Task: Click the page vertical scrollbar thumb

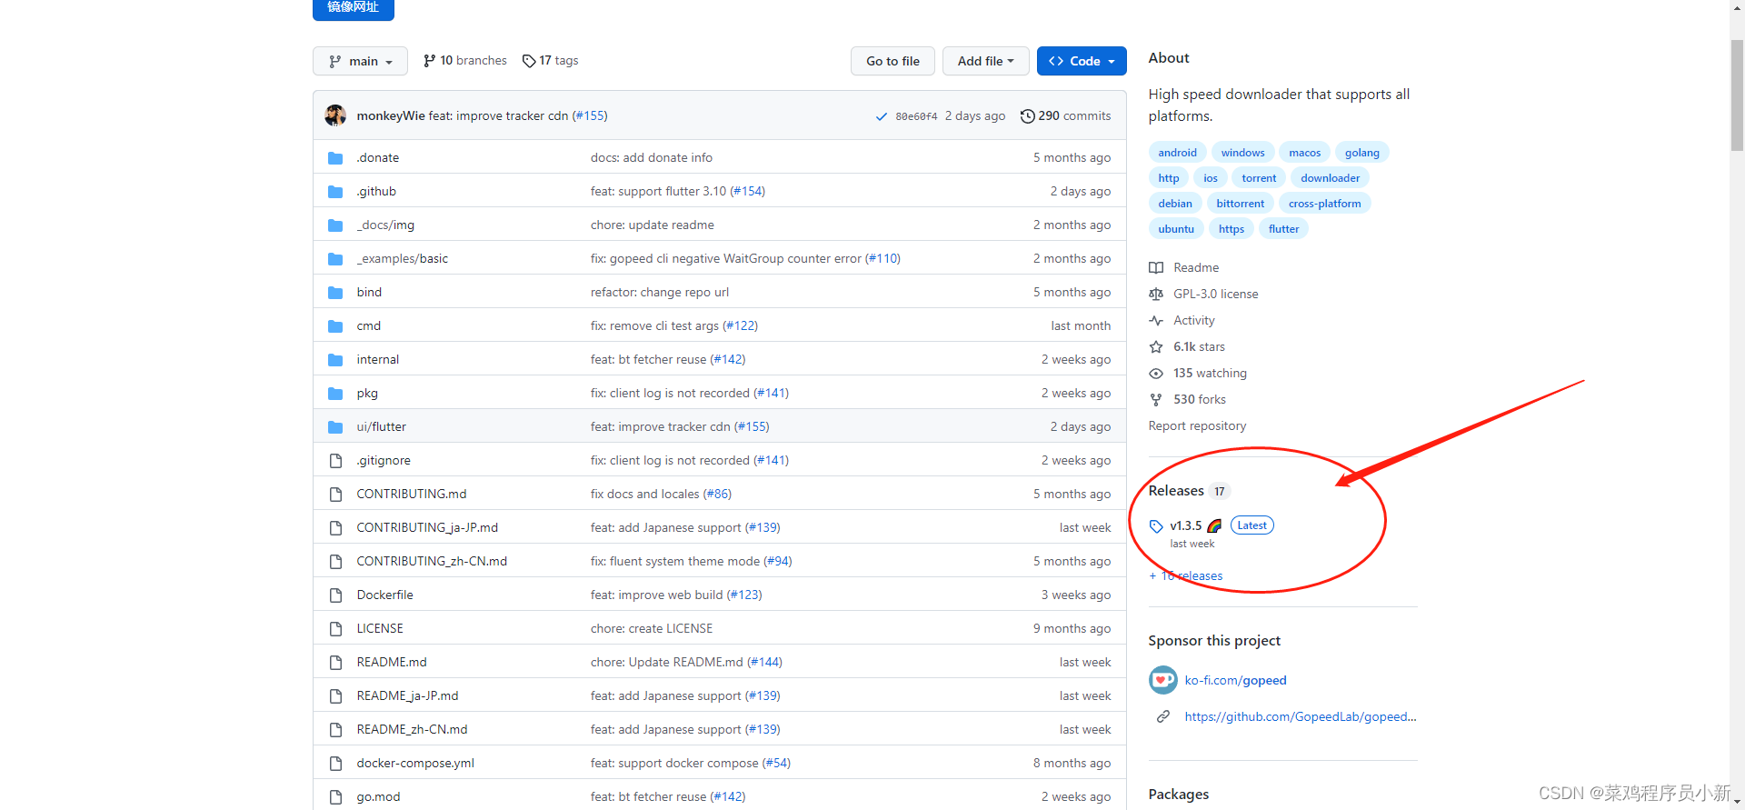Action: pyautogui.click(x=1737, y=95)
